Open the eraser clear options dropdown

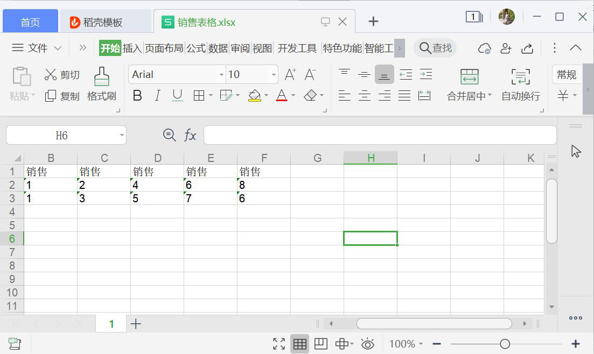322,95
